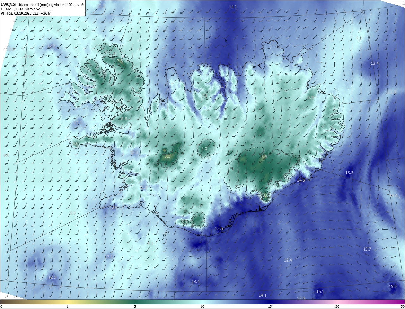The width and height of the screenshot is (405, 309).
Task: Click the 3.6 value on Vatnajökull glacier
Action: [x=265, y=157]
